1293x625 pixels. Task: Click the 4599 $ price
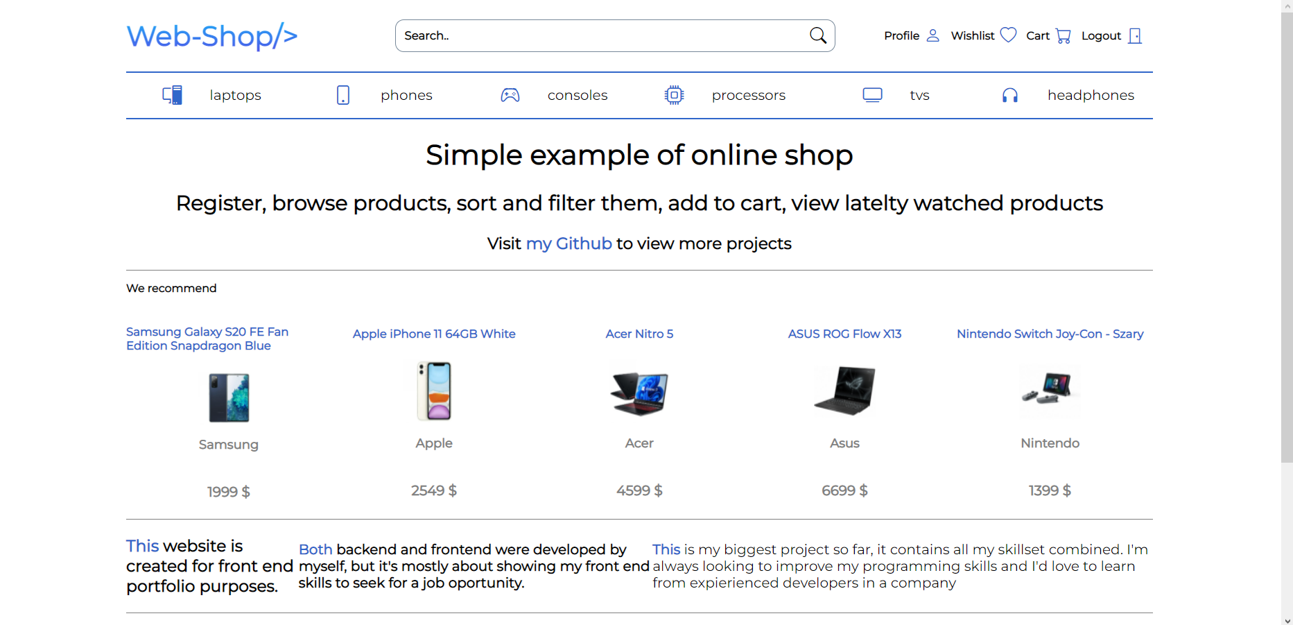(x=639, y=490)
